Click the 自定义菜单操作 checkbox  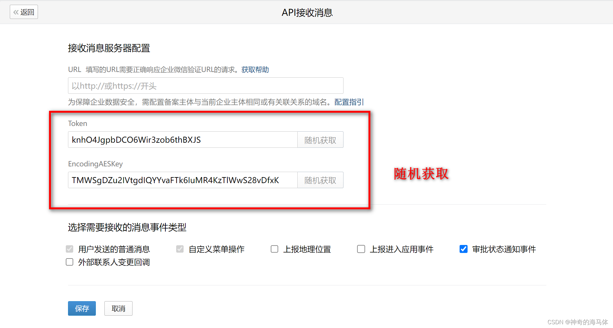point(179,249)
